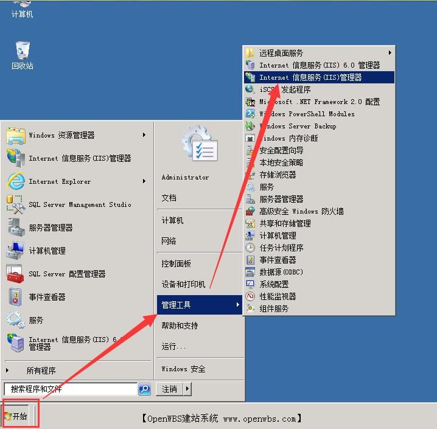Click the 事件查看器 icon in pinned list
Viewport: 437px width, 429px height.
point(15,297)
